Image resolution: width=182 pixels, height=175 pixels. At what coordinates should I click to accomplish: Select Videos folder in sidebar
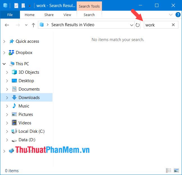click(25, 123)
